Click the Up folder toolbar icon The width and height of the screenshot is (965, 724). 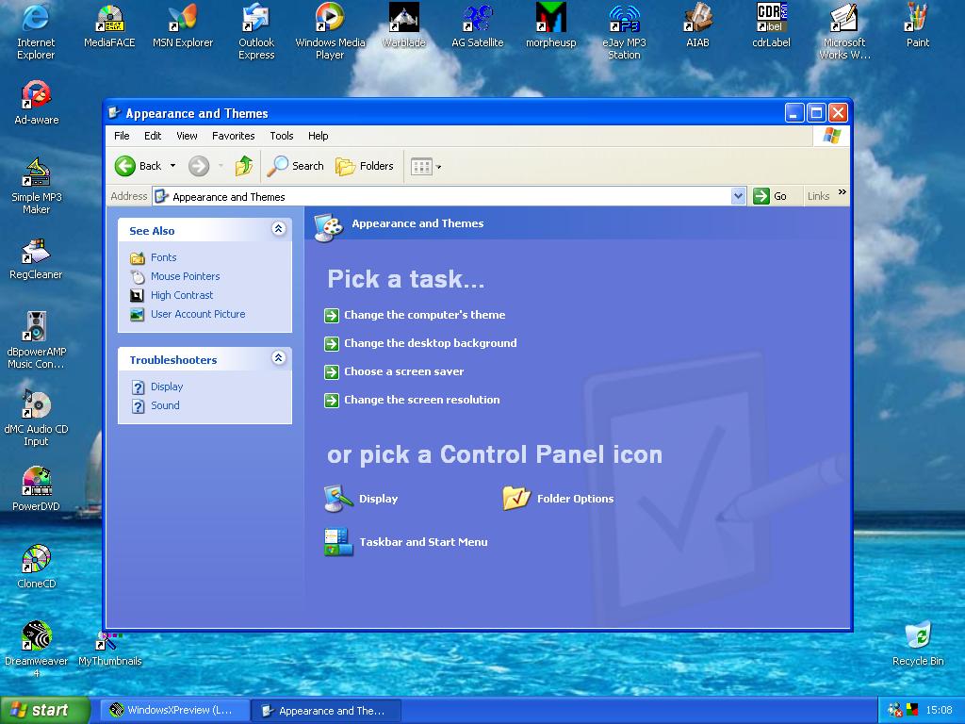pos(244,166)
